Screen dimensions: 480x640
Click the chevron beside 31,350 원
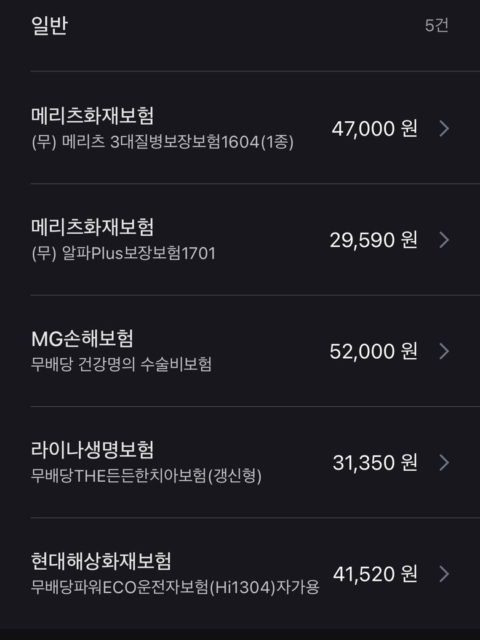click(444, 463)
